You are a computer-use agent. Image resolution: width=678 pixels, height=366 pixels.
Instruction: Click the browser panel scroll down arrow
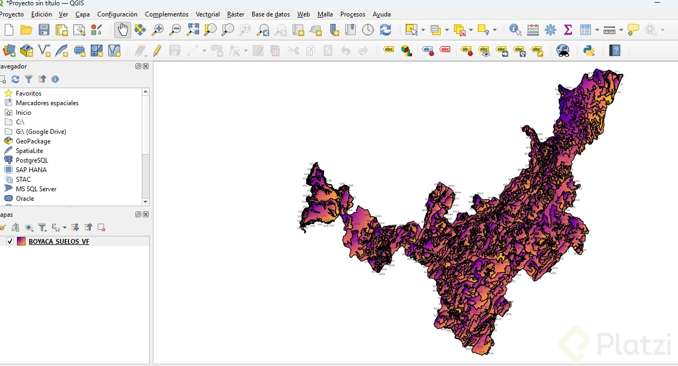(x=145, y=202)
